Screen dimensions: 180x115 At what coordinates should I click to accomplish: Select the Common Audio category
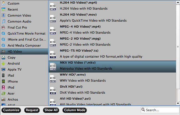pos(24,21)
